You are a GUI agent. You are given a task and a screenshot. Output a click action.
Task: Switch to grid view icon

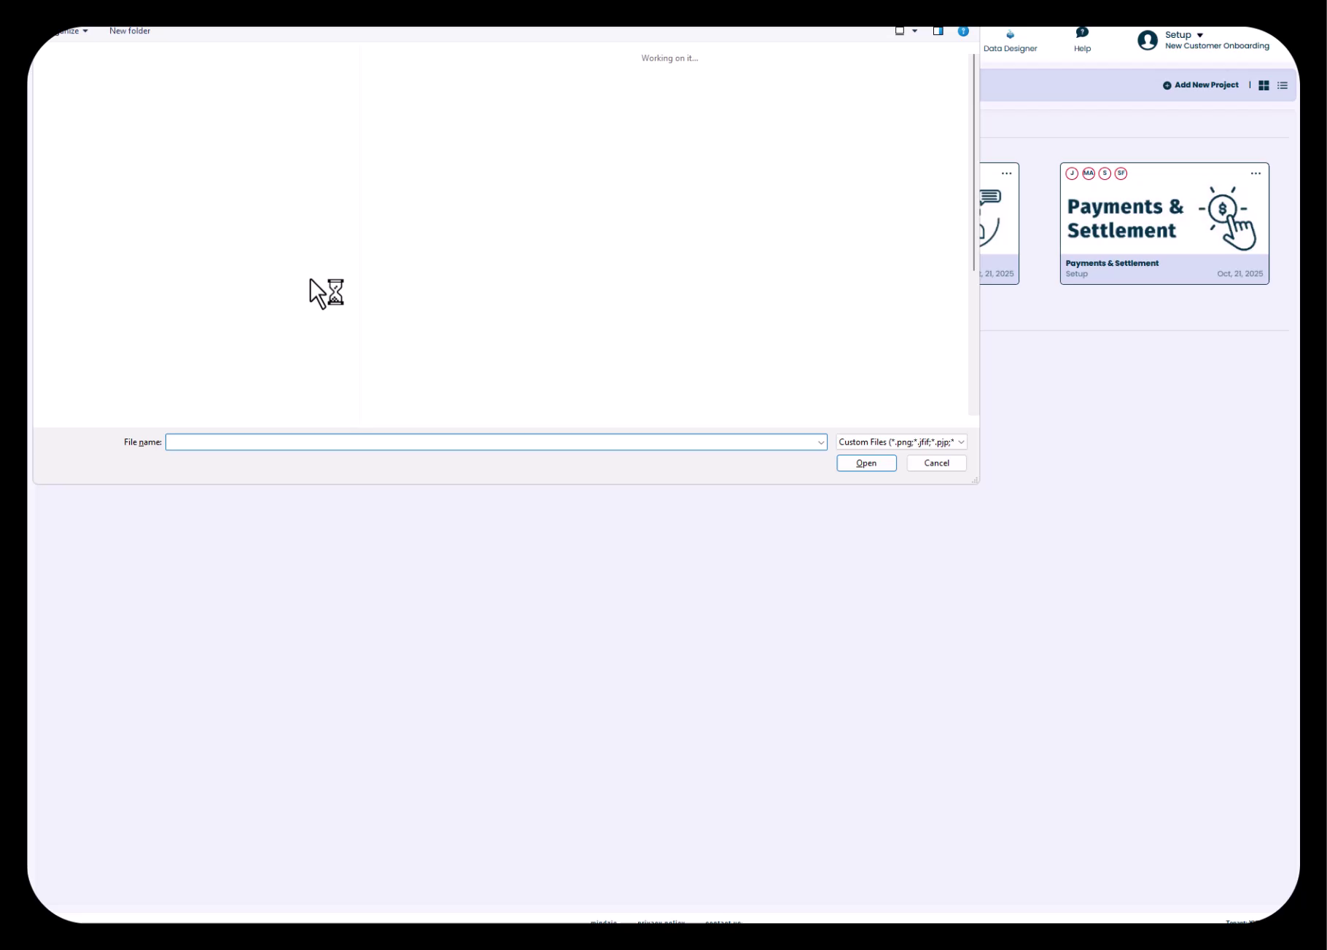[x=1264, y=85]
